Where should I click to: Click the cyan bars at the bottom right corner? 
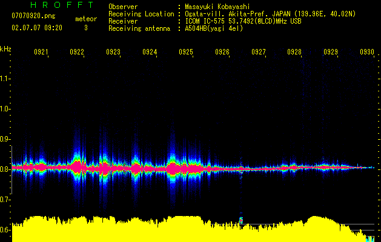[370, 238]
